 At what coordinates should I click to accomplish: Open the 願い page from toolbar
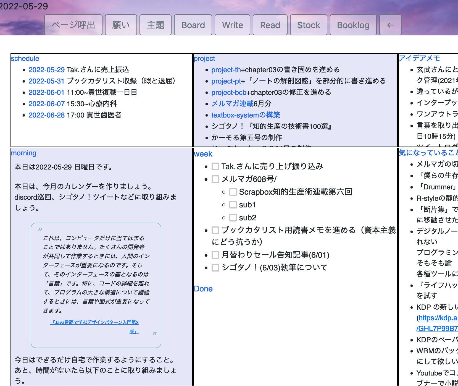point(121,25)
